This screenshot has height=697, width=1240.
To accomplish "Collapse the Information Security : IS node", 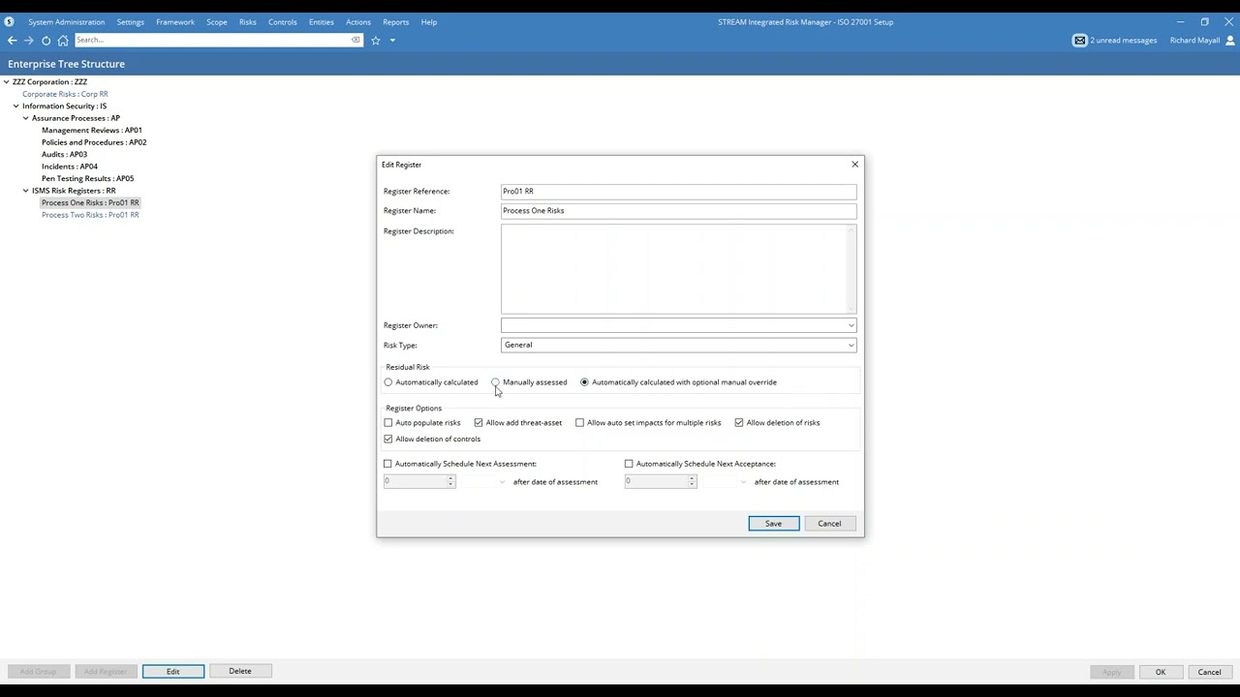I will 16,106.
